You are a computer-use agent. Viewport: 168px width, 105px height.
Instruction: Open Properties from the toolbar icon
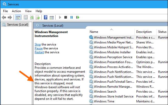[x=26, y=17]
